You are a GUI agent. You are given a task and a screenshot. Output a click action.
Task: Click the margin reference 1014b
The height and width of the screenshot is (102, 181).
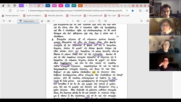pos(120,75)
